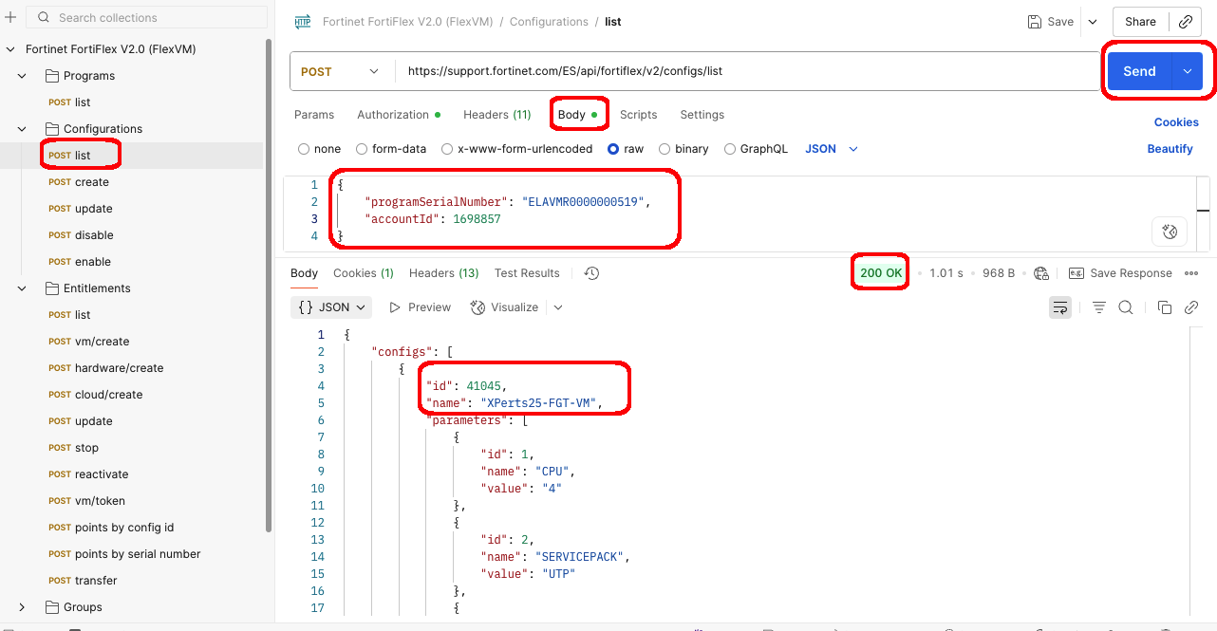Click the Cookies link
The width and height of the screenshot is (1217, 631).
click(1176, 122)
